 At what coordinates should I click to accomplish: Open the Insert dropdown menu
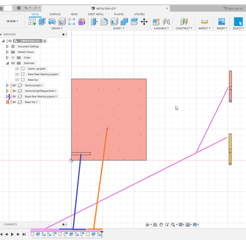[222, 28]
